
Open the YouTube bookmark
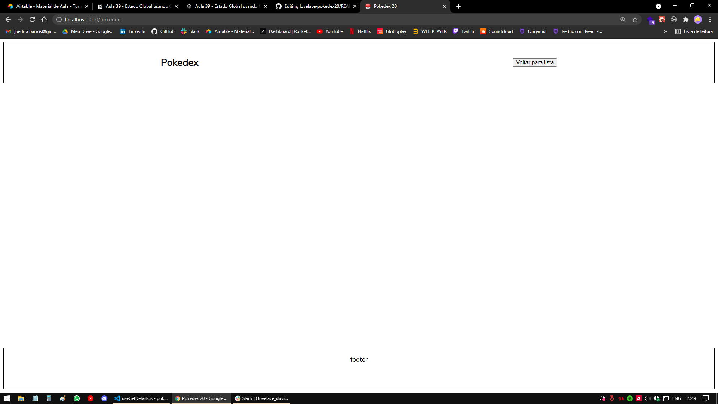tap(330, 31)
